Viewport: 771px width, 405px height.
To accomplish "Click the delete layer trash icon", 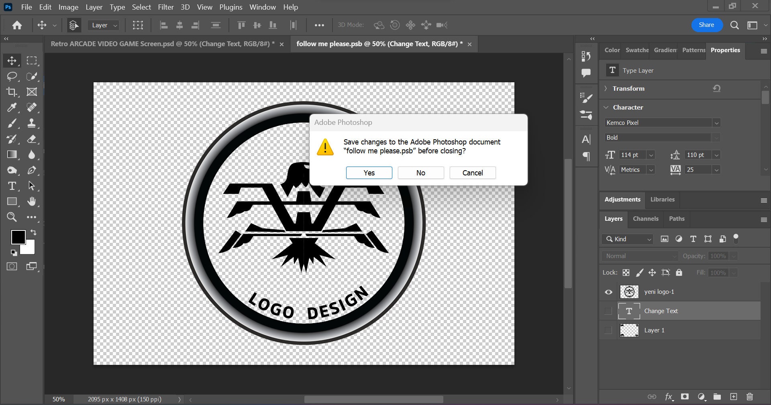I will [749, 397].
